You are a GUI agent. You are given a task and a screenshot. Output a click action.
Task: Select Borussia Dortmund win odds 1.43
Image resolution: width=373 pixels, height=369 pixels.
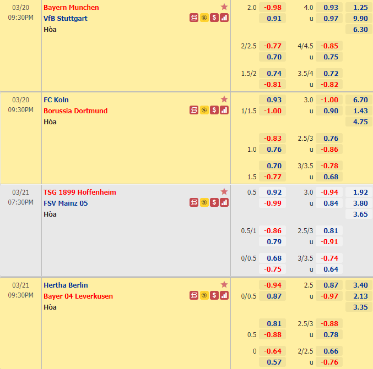coord(359,111)
